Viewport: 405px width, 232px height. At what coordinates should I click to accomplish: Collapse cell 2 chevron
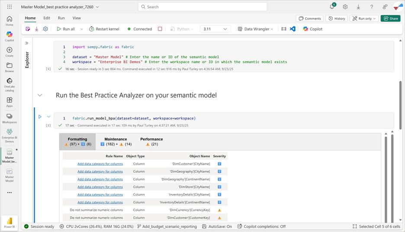pyautogui.click(x=48, y=117)
